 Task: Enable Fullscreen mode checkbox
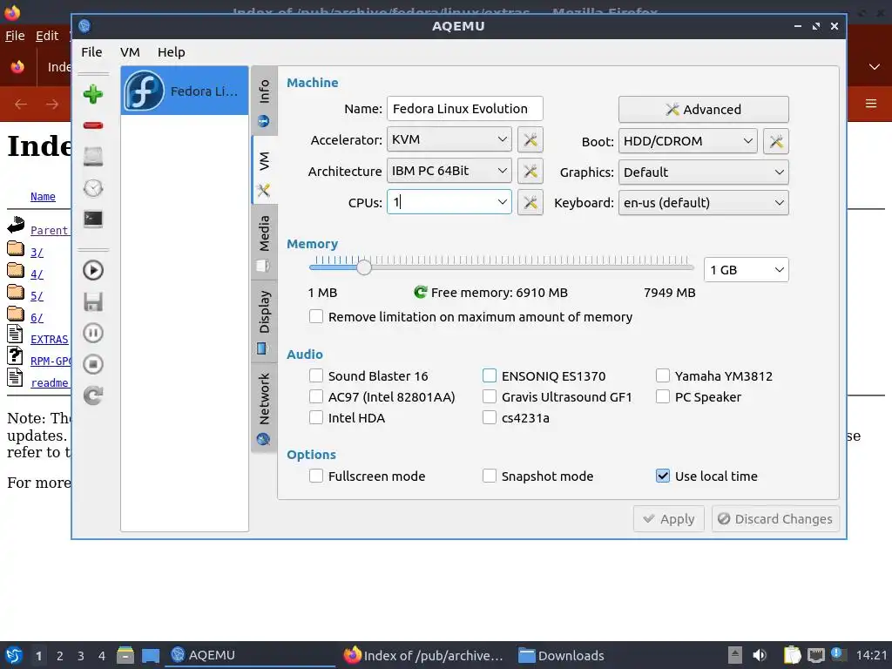(x=316, y=476)
